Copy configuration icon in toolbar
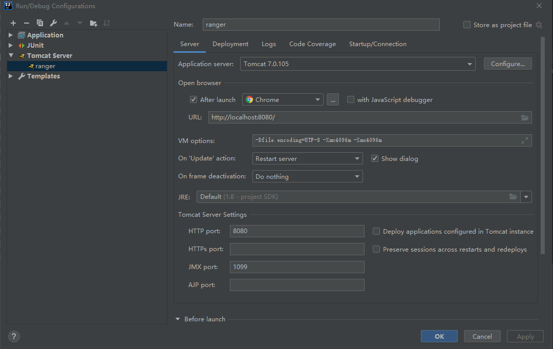Image resolution: width=553 pixels, height=349 pixels. pyautogui.click(x=40, y=23)
